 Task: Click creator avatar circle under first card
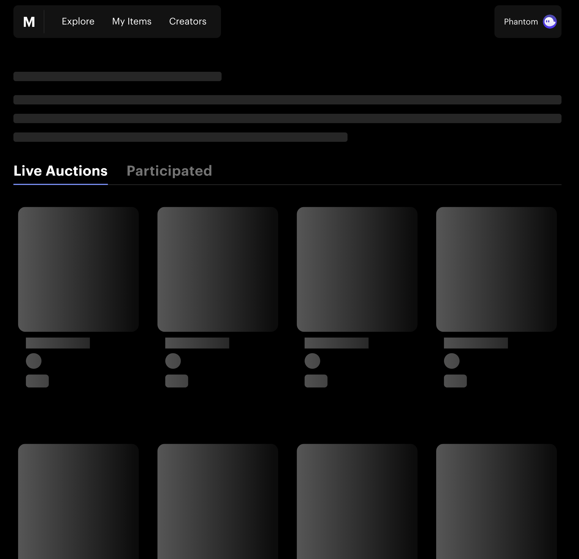[34, 361]
